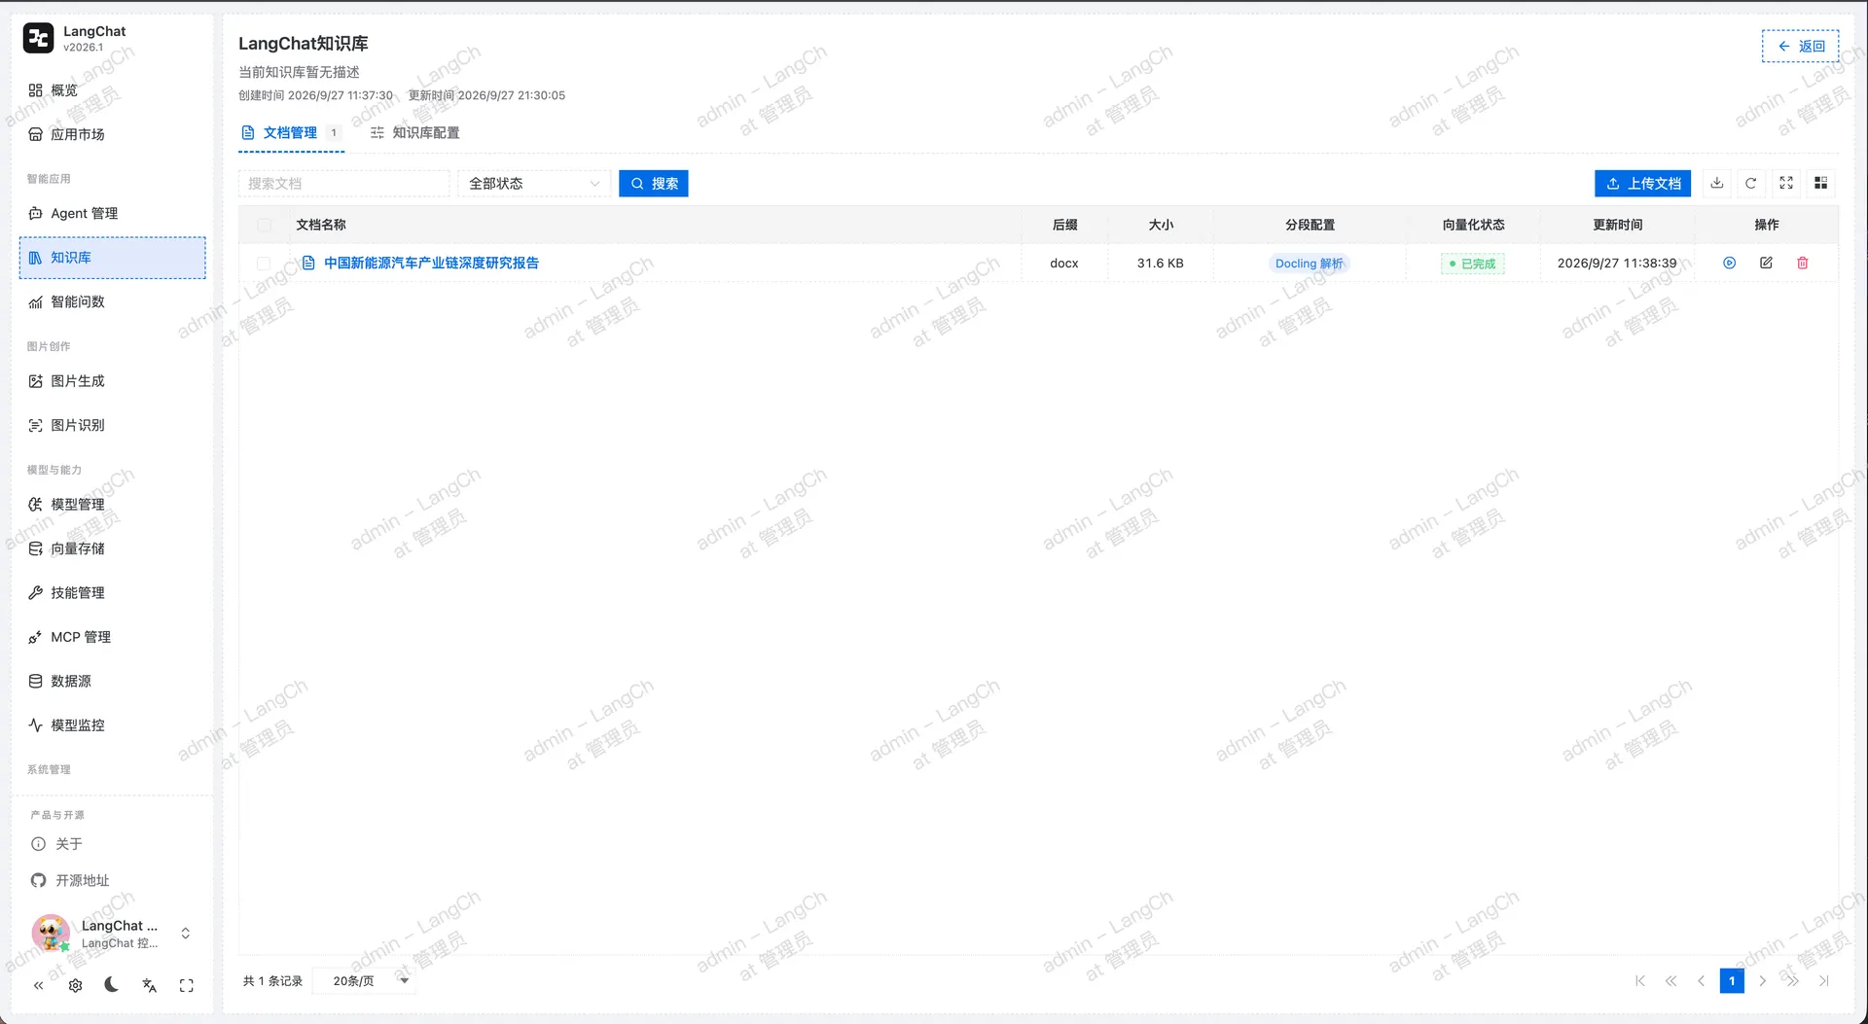Open the column layout grid icon

1821,183
